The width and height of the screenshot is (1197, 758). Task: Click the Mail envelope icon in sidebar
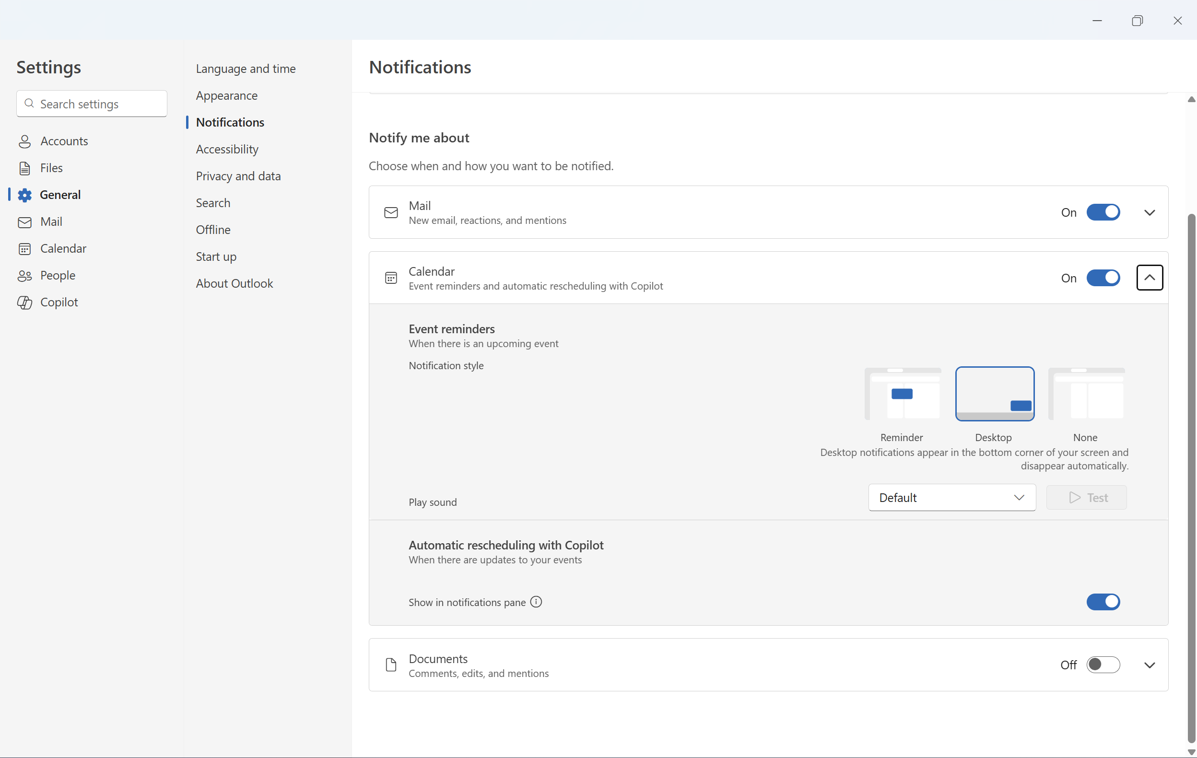(x=24, y=222)
